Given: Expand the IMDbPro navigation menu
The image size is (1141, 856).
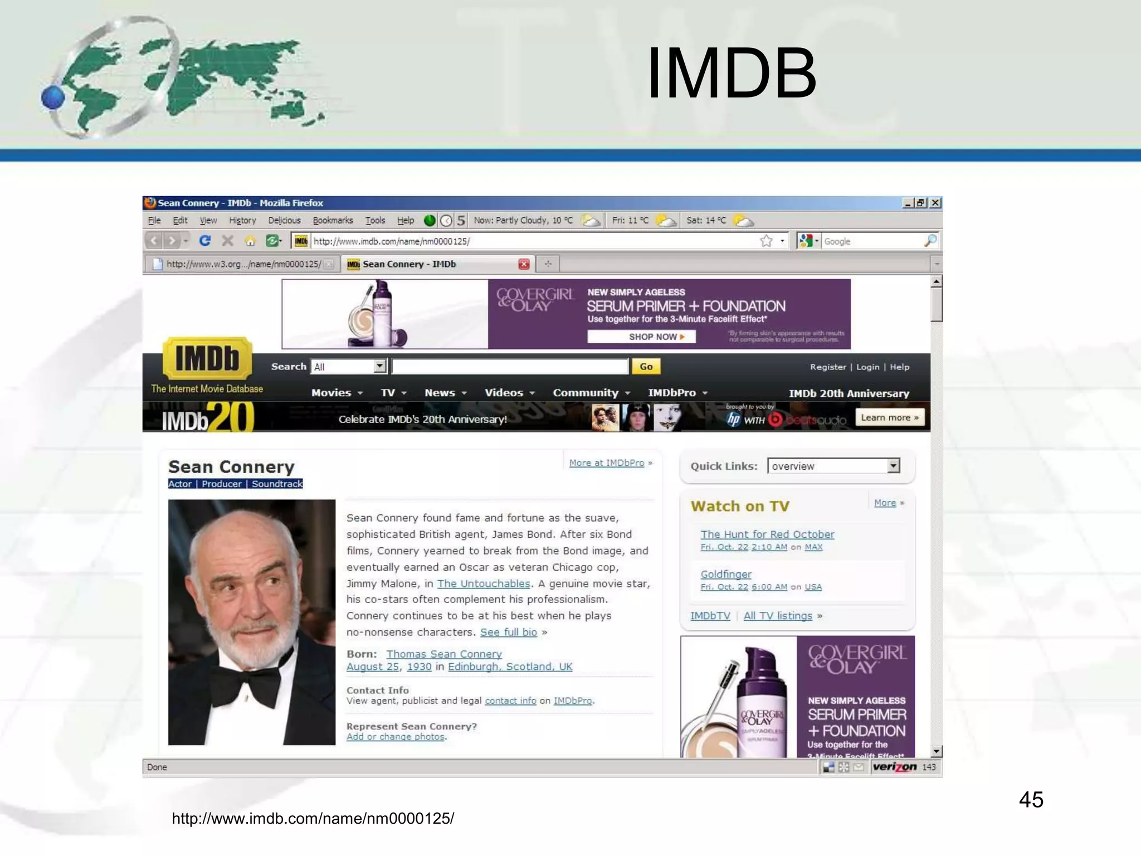Looking at the screenshot, I should (678, 393).
